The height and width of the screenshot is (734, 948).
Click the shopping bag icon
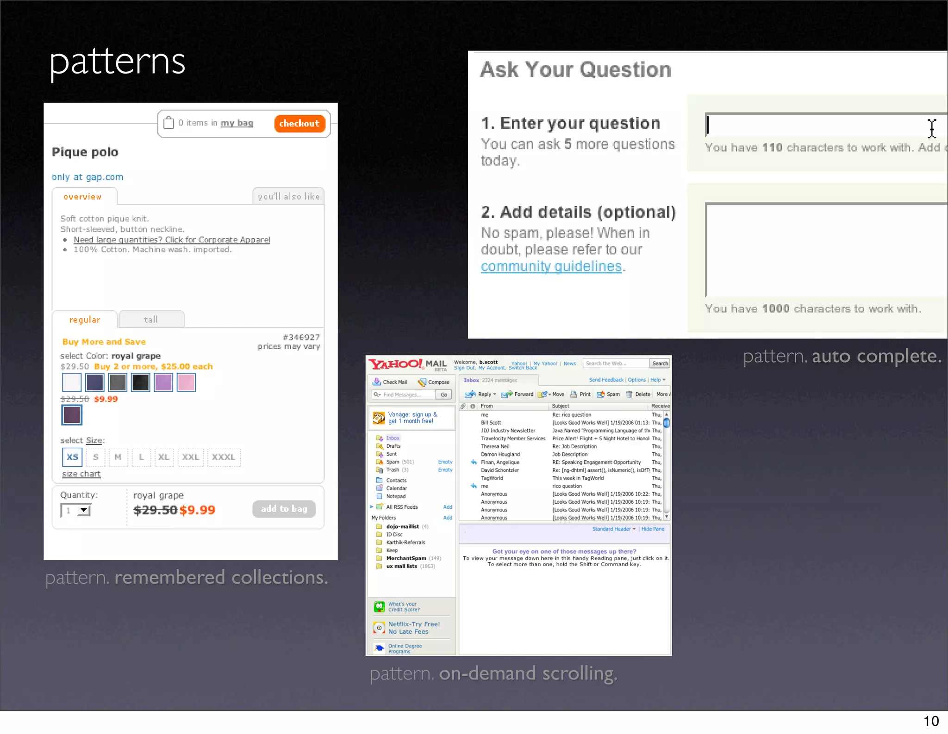(169, 123)
